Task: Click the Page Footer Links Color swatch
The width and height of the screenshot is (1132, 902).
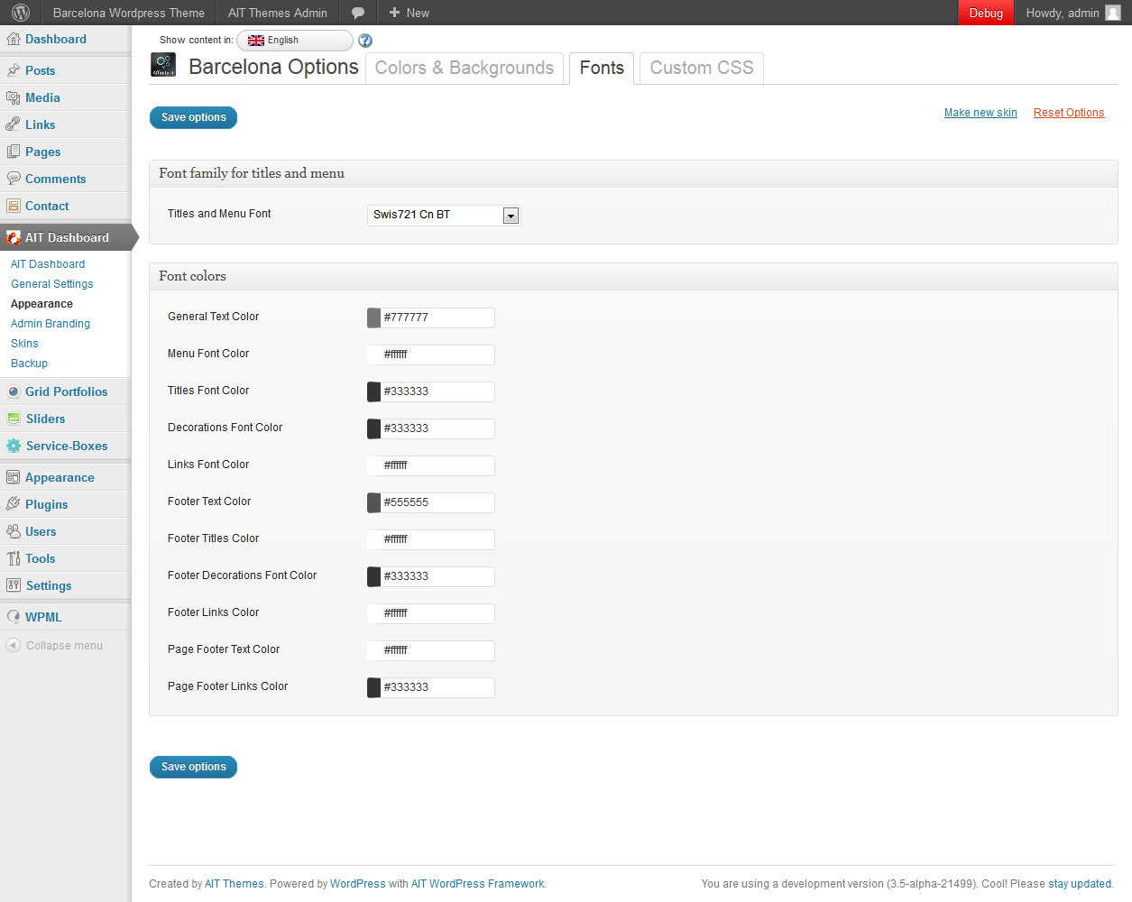Action: click(x=373, y=687)
